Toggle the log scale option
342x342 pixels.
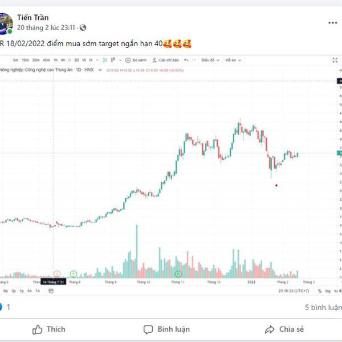[x=328, y=291]
